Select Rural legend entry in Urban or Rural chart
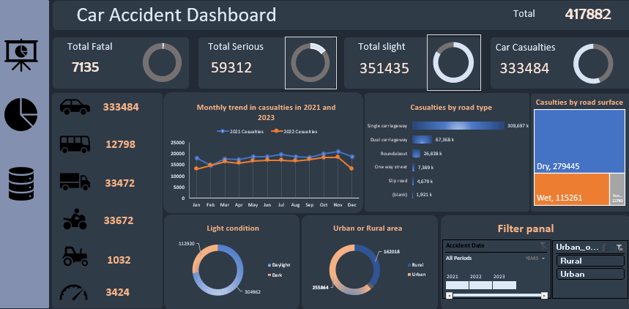Screen dimensions: 629x309 (416, 265)
